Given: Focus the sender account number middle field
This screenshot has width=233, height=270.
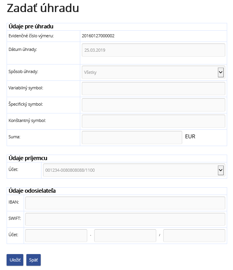Looking at the screenshot, I should click(125, 235).
